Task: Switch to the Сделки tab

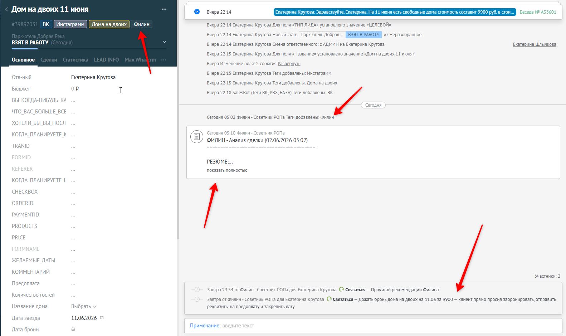Action: pyautogui.click(x=49, y=60)
